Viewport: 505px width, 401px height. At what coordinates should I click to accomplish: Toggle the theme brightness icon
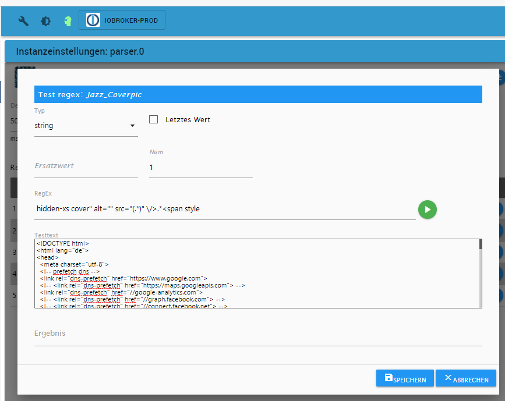pyautogui.click(x=46, y=21)
